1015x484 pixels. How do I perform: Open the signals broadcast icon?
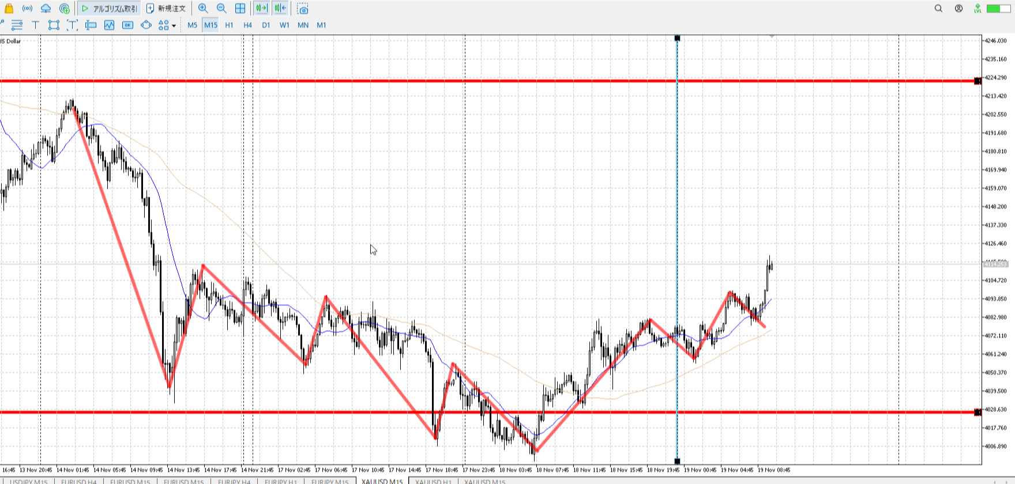coord(27,9)
